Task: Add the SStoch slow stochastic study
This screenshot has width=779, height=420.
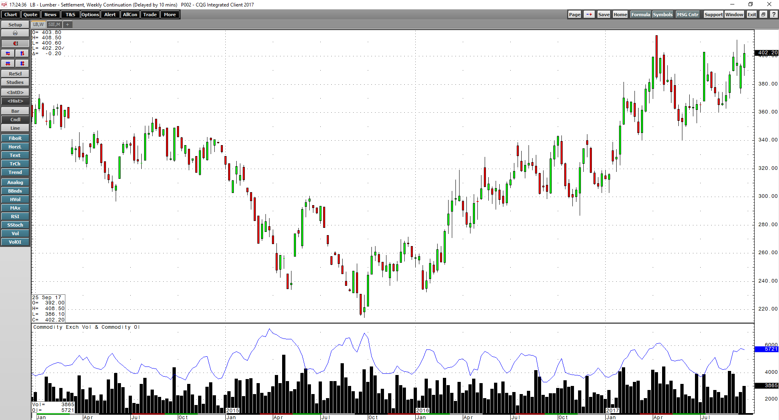Action: [x=15, y=225]
